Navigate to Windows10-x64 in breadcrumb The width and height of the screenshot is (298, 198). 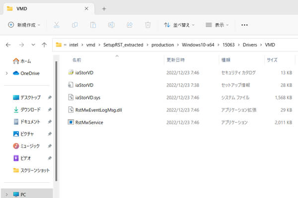(x=198, y=45)
